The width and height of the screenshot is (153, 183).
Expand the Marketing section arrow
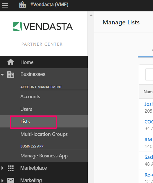tap(2, 180)
